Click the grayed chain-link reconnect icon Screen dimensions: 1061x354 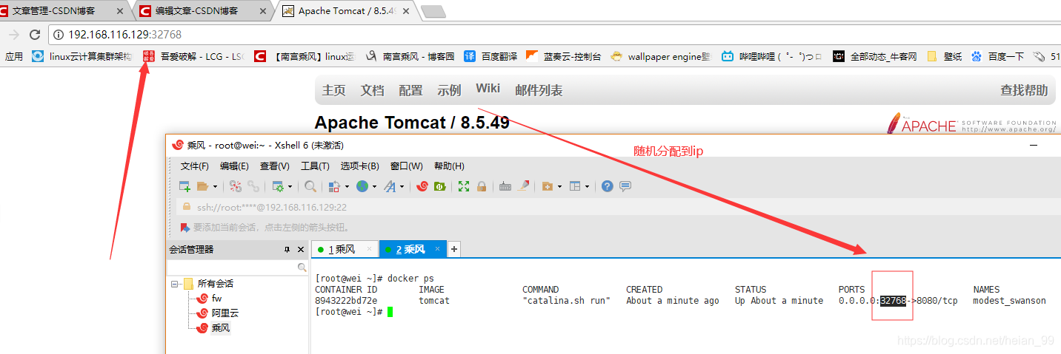(253, 186)
